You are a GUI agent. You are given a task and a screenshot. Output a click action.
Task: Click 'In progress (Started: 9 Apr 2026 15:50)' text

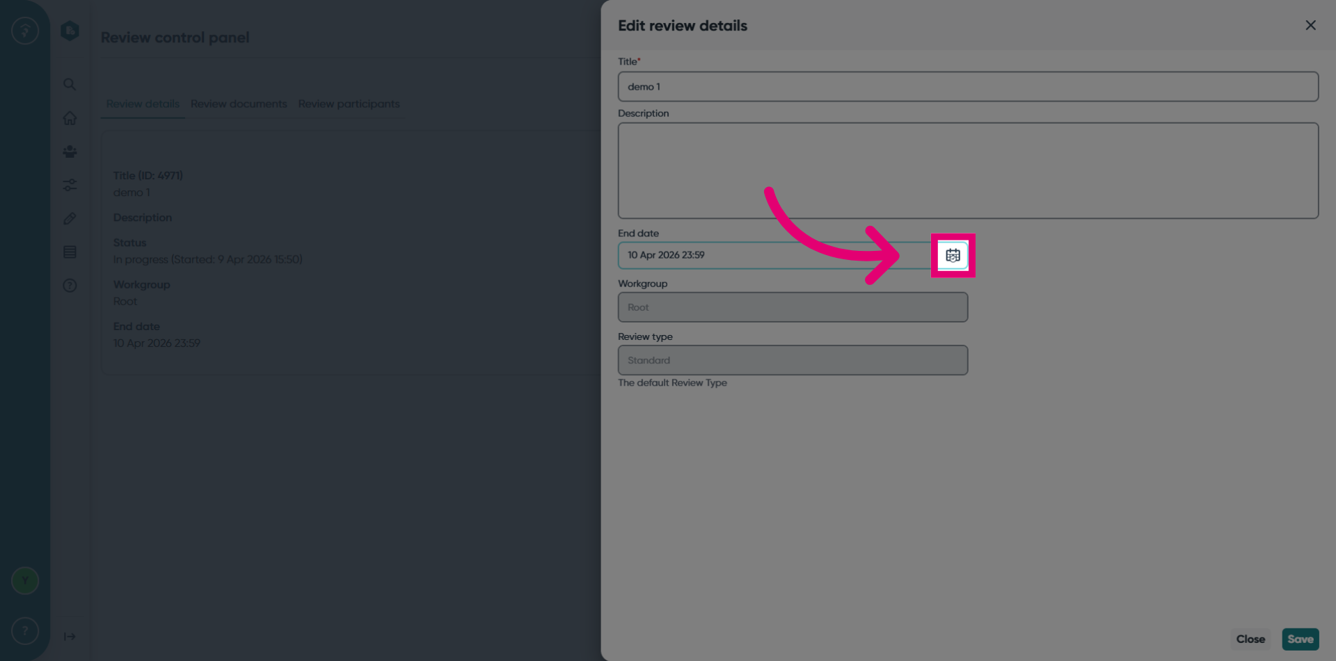208,259
